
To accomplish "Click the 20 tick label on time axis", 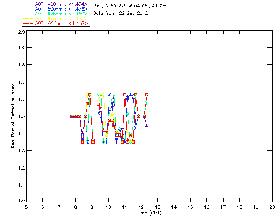I will pos(272,207).
